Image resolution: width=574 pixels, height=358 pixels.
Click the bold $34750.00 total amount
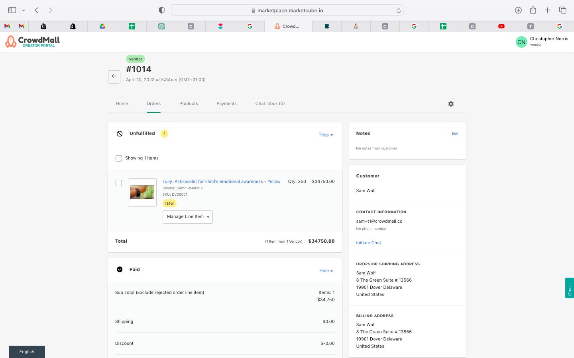pos(321,241)
